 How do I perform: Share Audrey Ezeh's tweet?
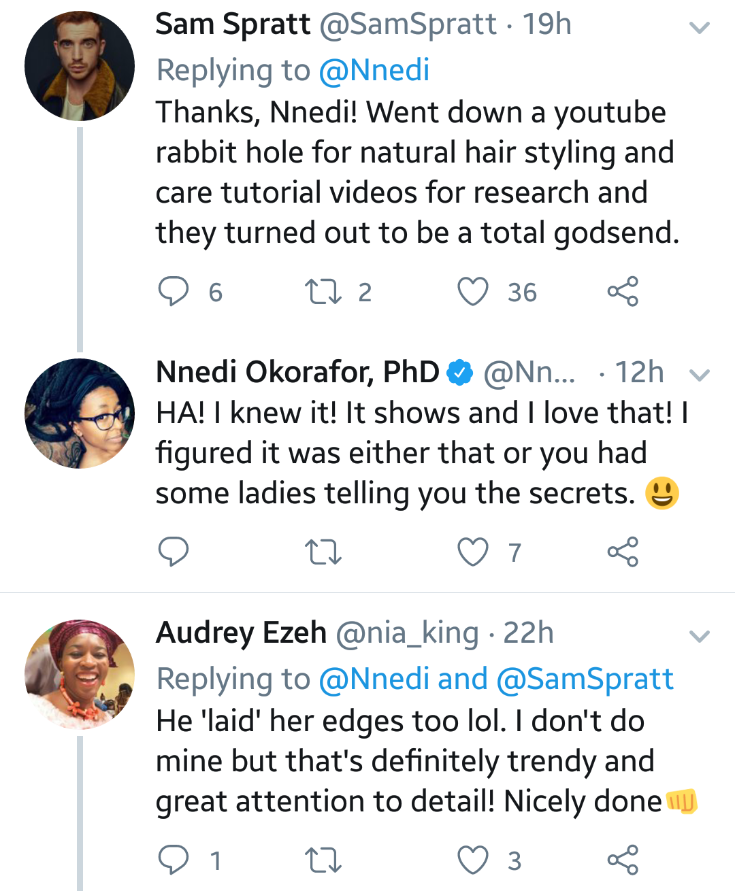point(623,860)
